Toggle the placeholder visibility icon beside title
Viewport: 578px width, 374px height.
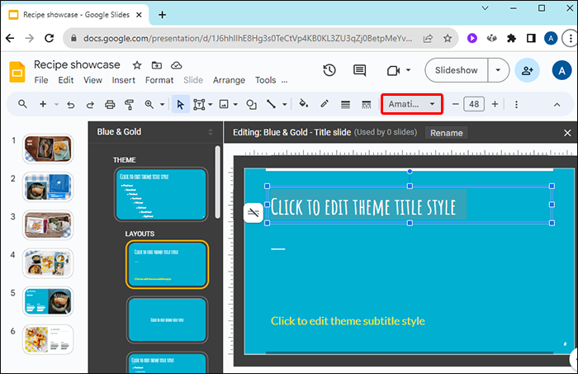253,213
